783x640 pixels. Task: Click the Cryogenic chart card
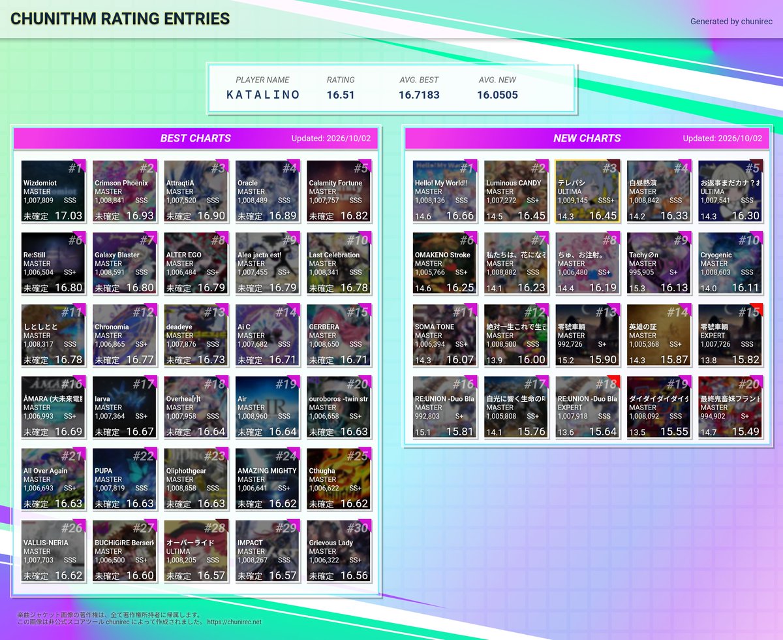coord(731,263)
